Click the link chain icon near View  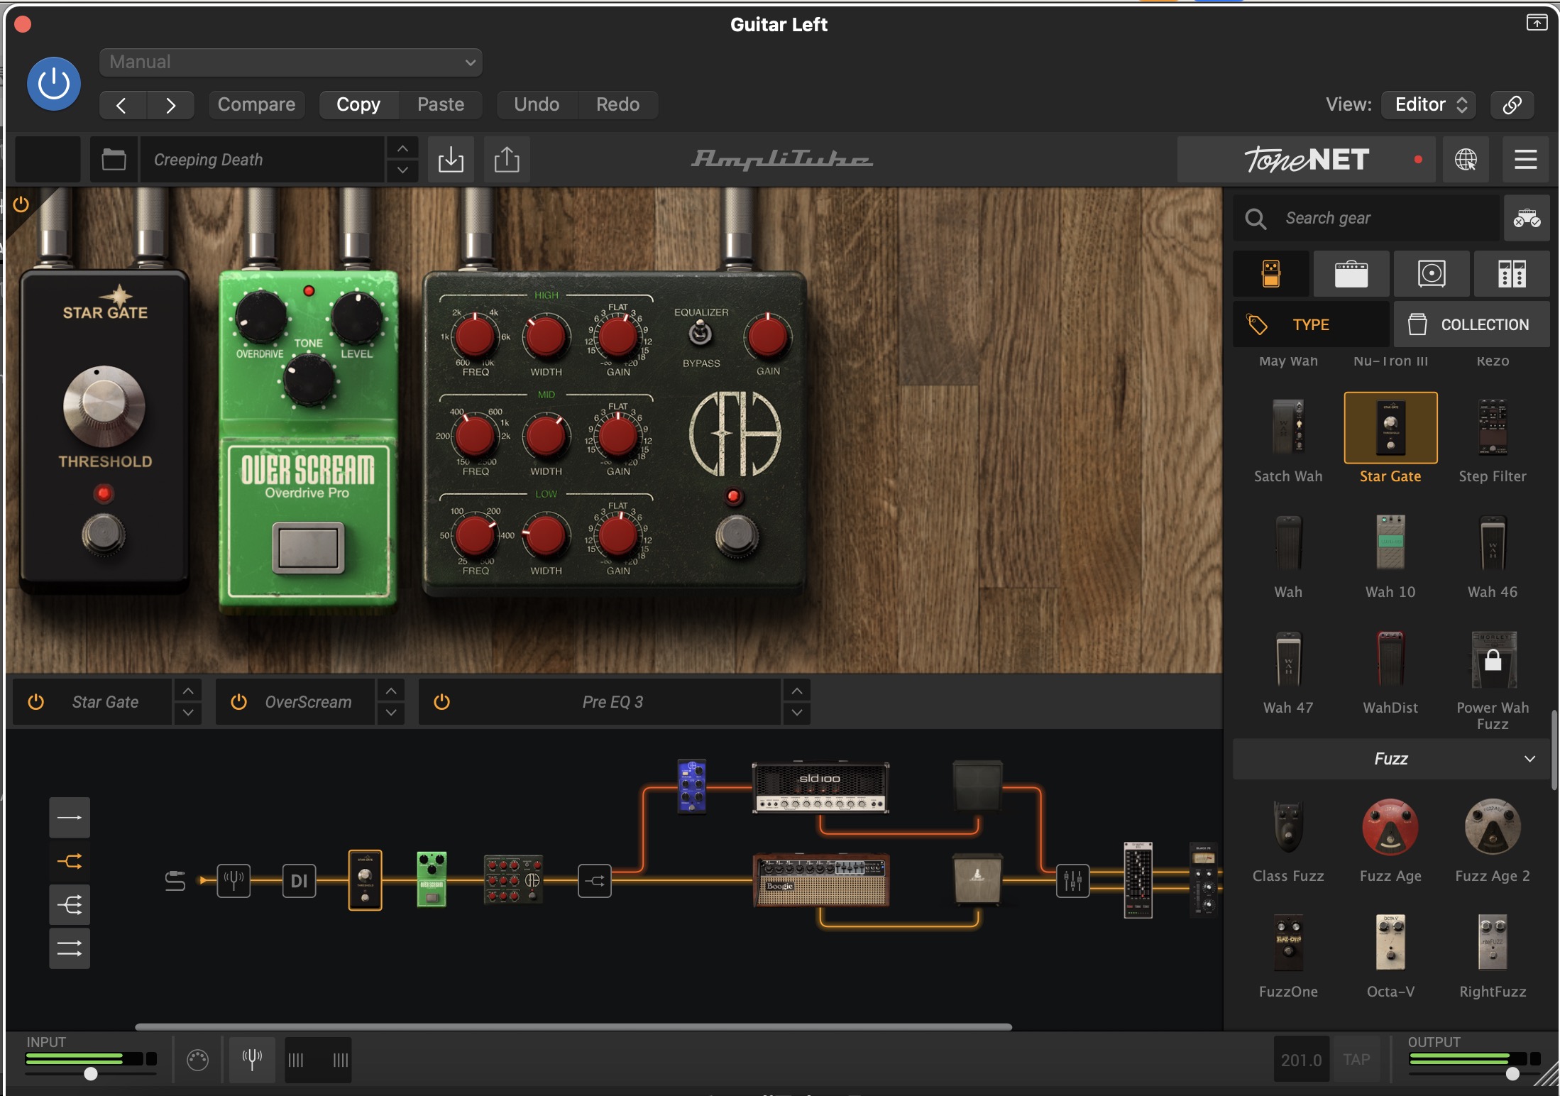tap(1512, 104)
